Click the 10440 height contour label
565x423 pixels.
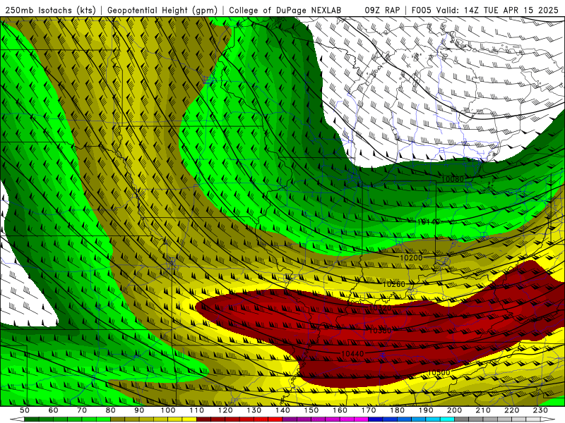point(352,355)
